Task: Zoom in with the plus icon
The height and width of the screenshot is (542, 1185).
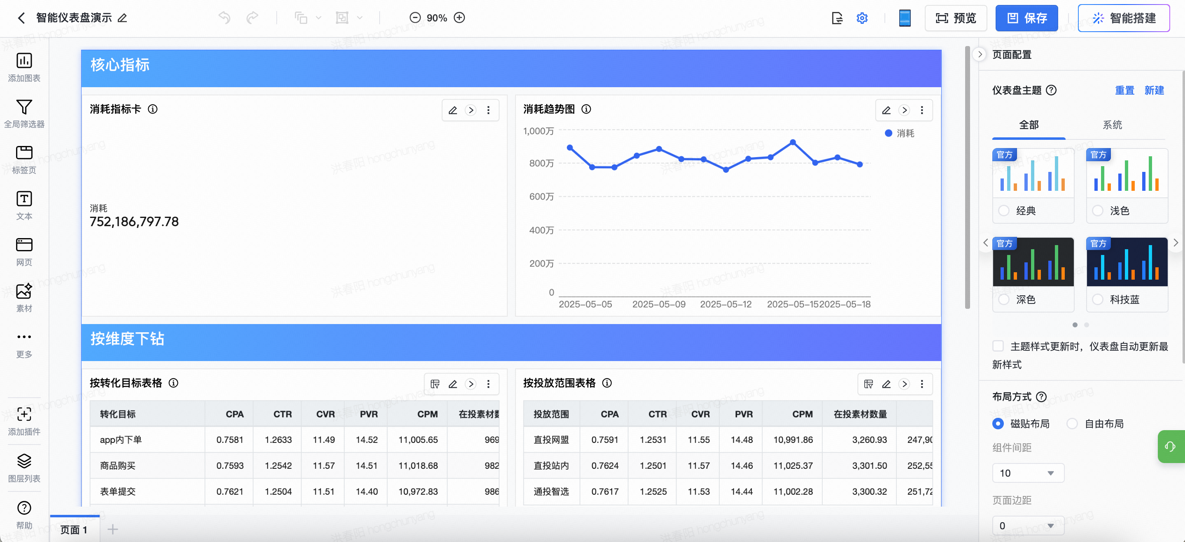Action: [459, 18]
